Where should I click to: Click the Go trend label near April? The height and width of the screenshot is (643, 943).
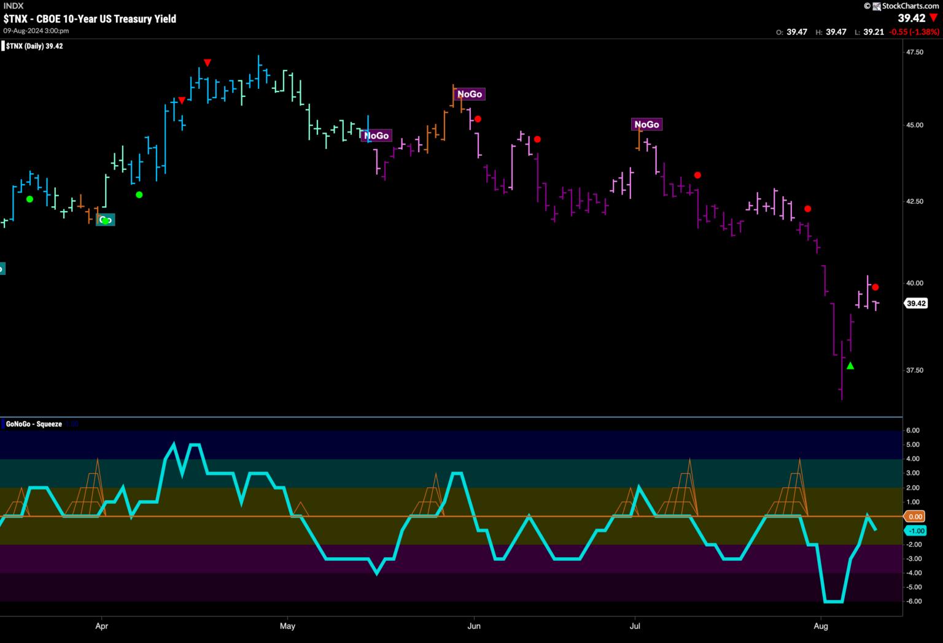(x=105, y=220)
